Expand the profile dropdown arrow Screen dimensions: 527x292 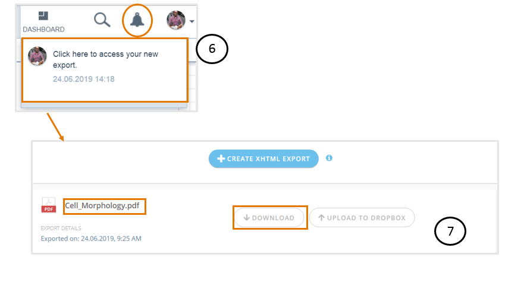click(192, 21)
